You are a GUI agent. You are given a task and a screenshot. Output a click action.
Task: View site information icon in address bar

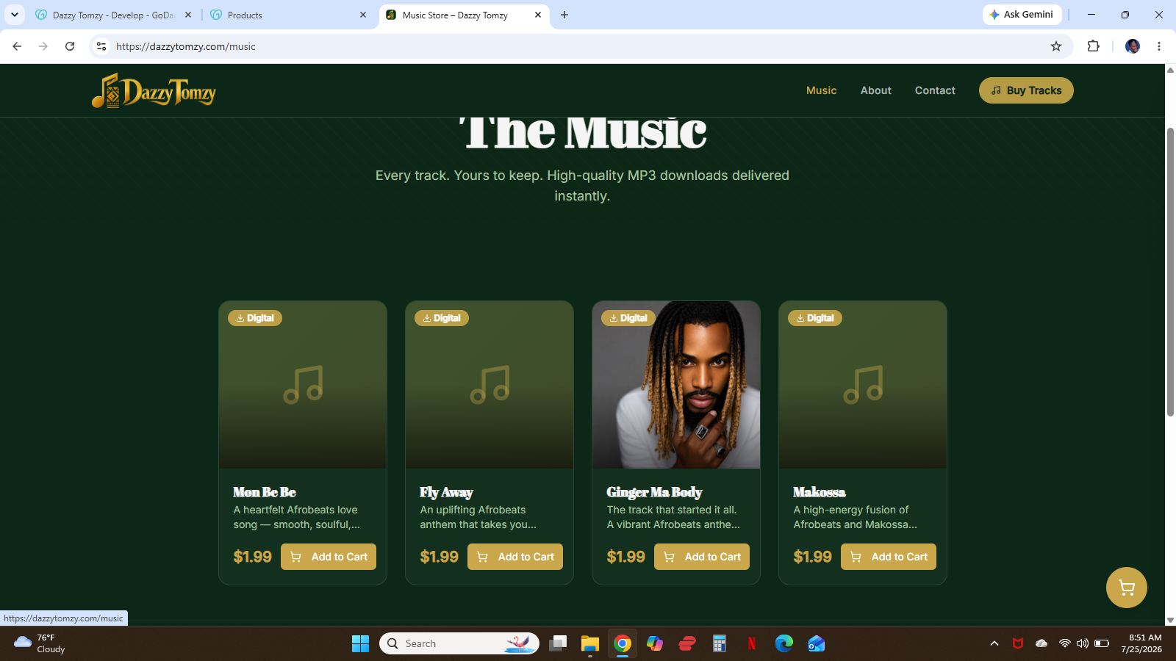tap(101, 46)
